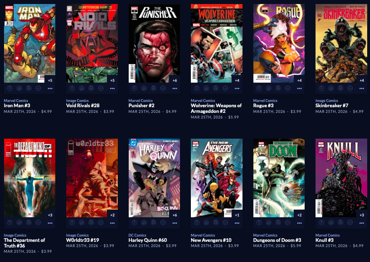Open three-dot menu under Knull #3

pos(362,223)
